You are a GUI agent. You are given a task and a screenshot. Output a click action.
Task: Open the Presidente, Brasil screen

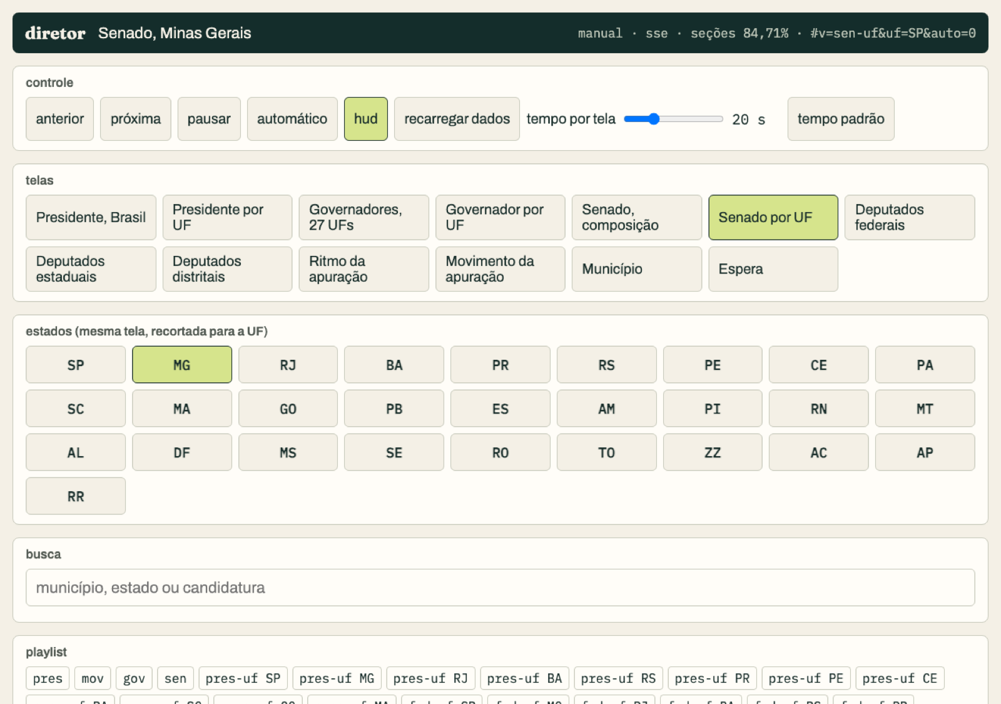(91, 217)
